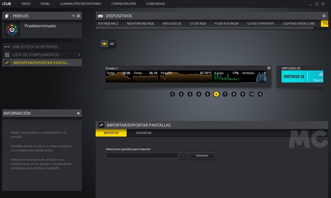Click the Predeterminado profile power icon
The image size is (331, 198).
pos(12,29)
